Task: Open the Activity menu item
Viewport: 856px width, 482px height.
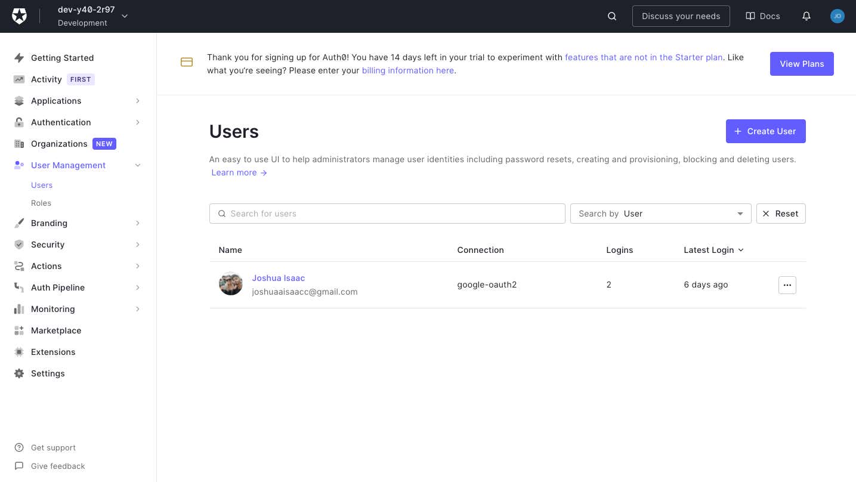Action: click(x=47, y=79)
